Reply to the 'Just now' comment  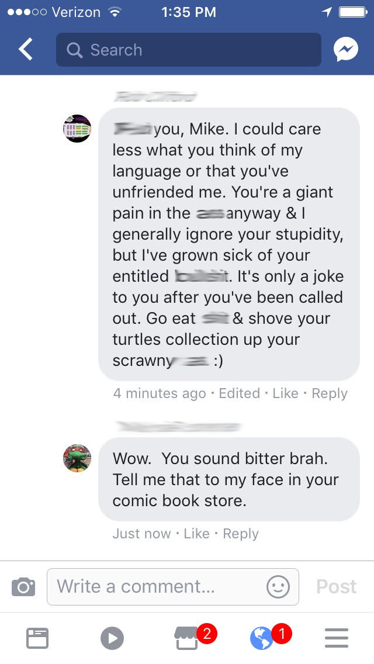tap(241, 534)
